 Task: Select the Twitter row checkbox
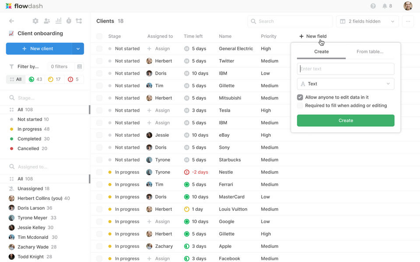click(x=99, y=61)
